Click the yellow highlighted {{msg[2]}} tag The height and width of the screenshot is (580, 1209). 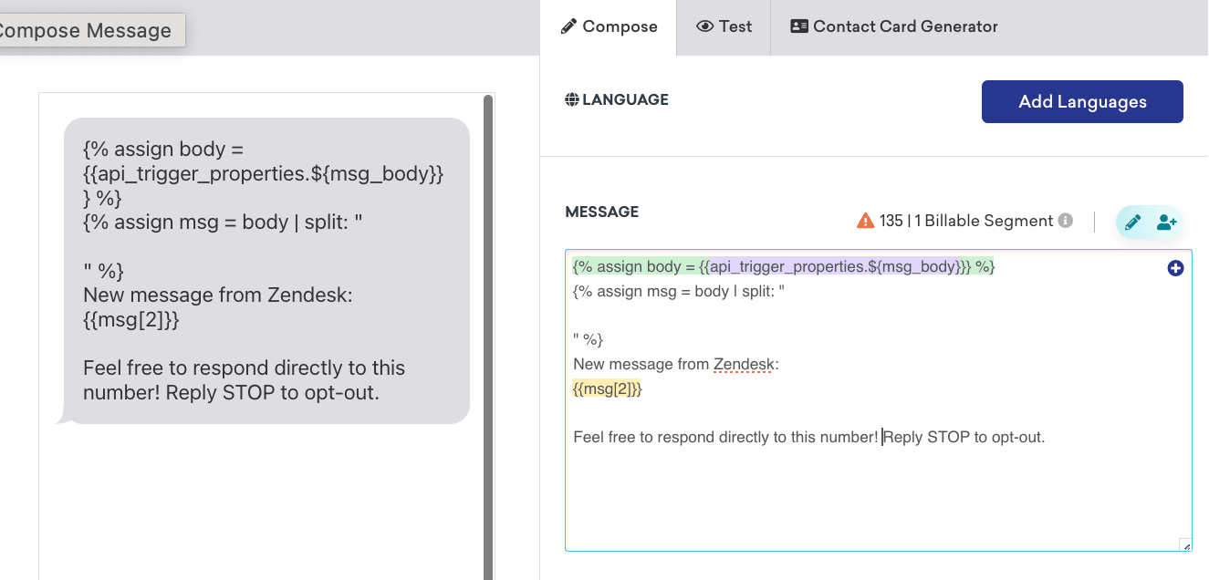(x=607, y=389)
